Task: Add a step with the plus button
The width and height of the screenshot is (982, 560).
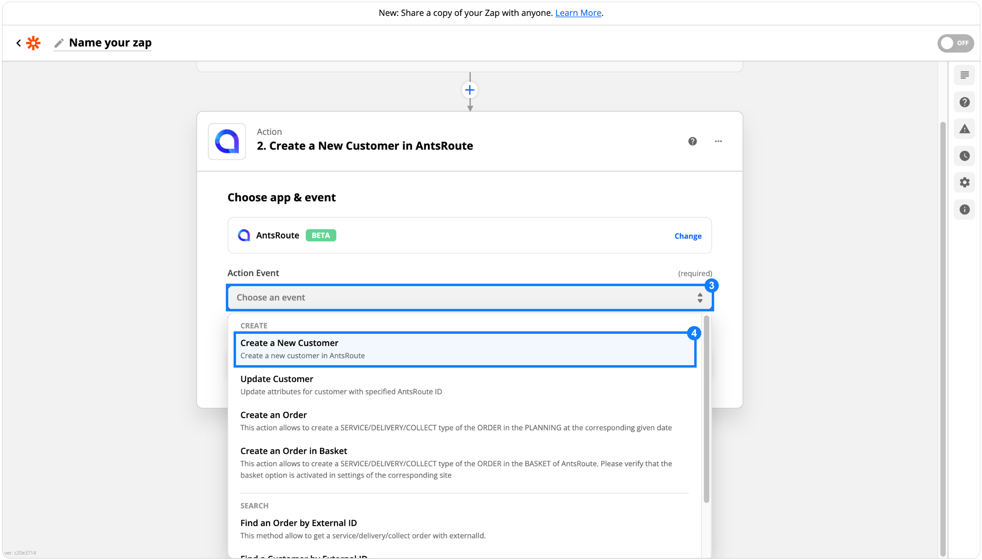Action: [x=470, y=90]
